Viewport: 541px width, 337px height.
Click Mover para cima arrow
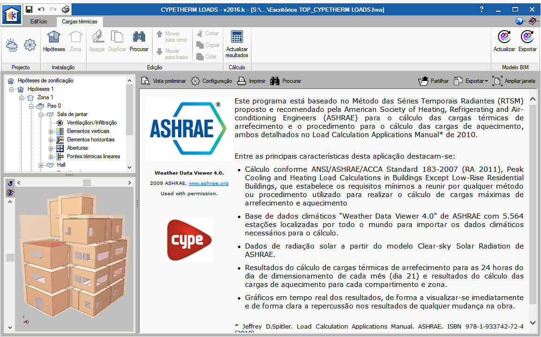(x=171, y=37)
